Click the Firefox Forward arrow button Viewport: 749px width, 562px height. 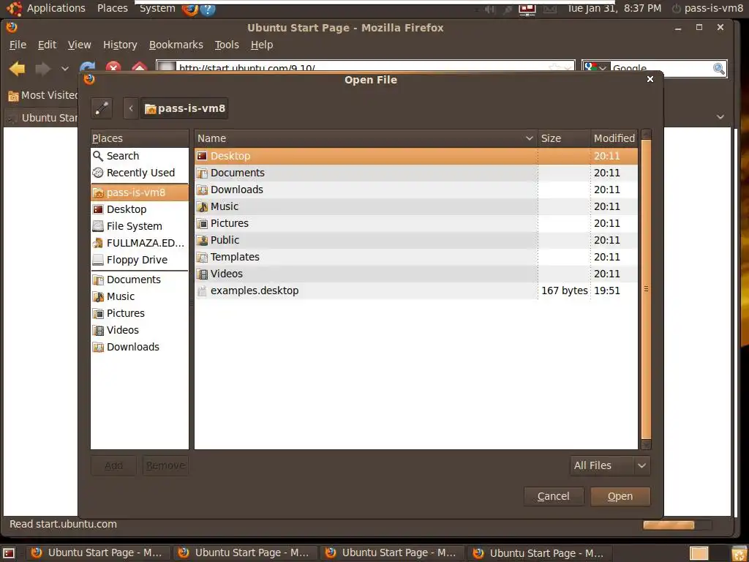[x=43, y=69]
